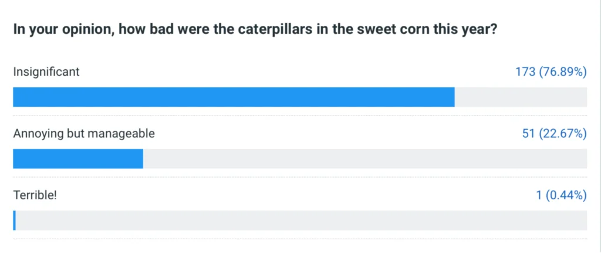
Task: Click the gray part of Annoying but manageable bar
Action: click(365, 159)
